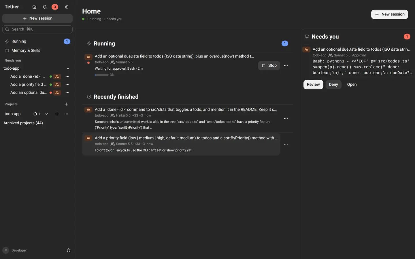This screenshot has height=259, width=415.
Task: Click the 'Waiting for approval: Bash · 2m' status
Action: 119,68
